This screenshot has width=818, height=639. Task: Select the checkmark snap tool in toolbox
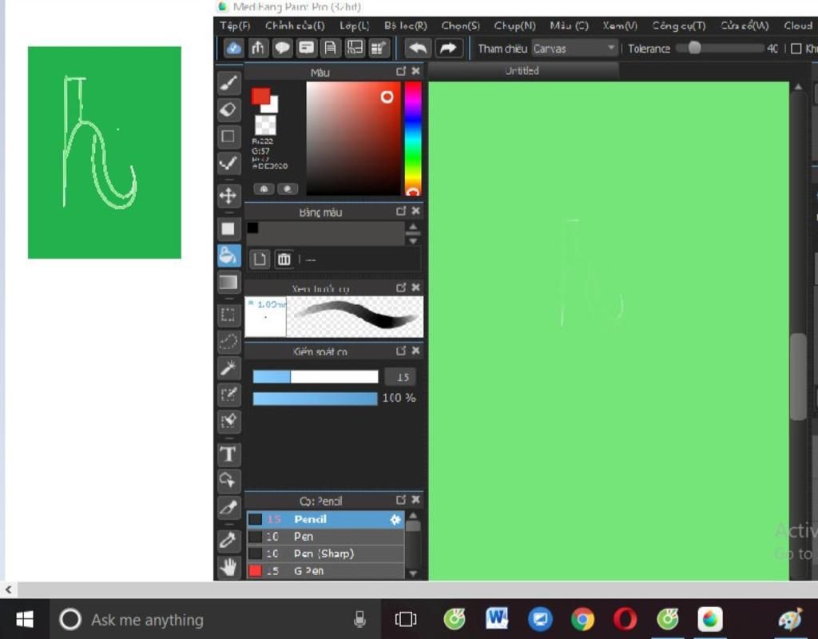(228, 163)
